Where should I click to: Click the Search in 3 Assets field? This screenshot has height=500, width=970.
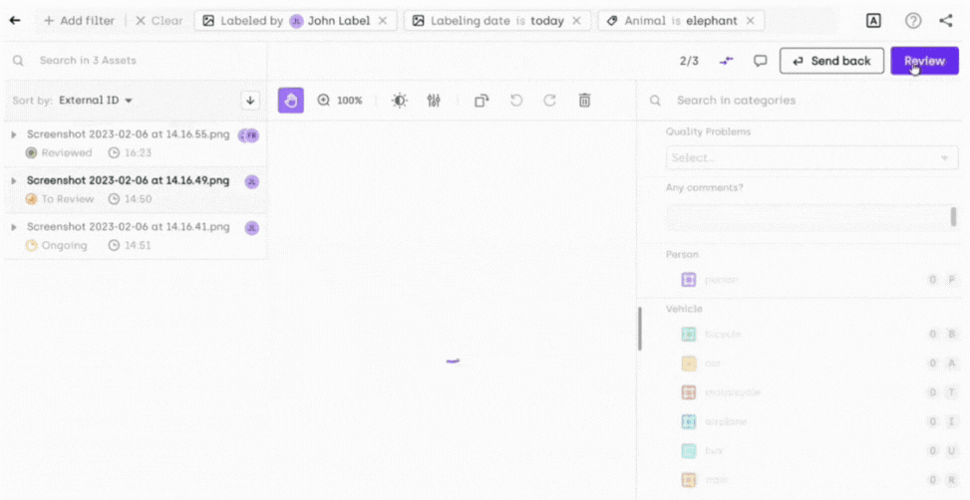tap(137, 61)
